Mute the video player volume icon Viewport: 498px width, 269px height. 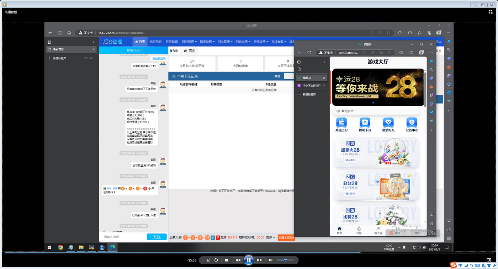tap(270, 260)
